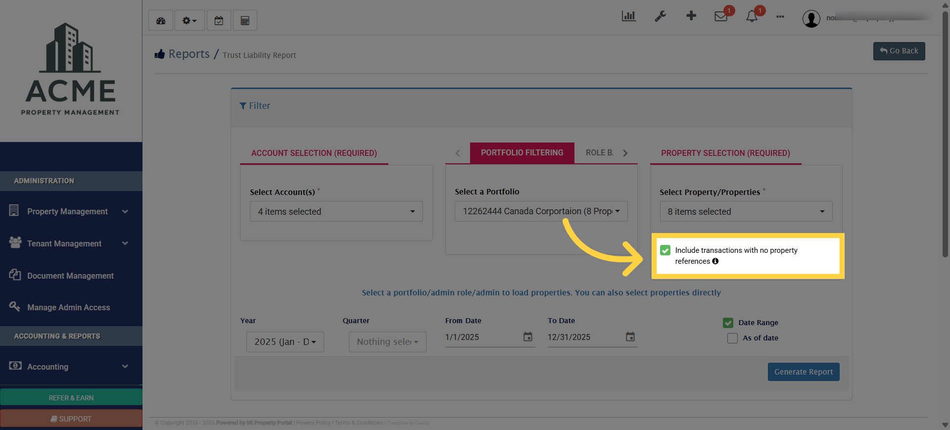Click the Accounting money icon
This screenshot has width=950, height=430.
point(15,366)
